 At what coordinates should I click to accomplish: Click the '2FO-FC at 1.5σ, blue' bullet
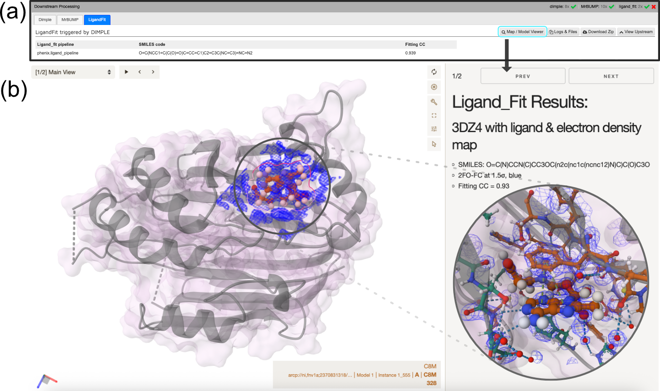click(x=490, y=175)
